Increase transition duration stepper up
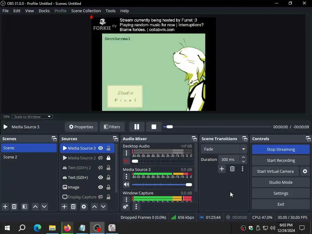Viewport: 312px width, 234px height. coord(243,158)
